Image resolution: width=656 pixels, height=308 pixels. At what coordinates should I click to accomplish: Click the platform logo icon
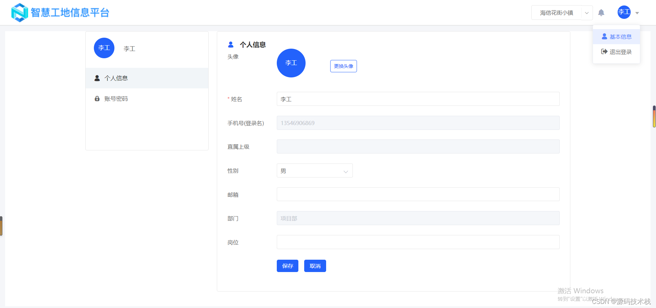click(x=20, y=13)
